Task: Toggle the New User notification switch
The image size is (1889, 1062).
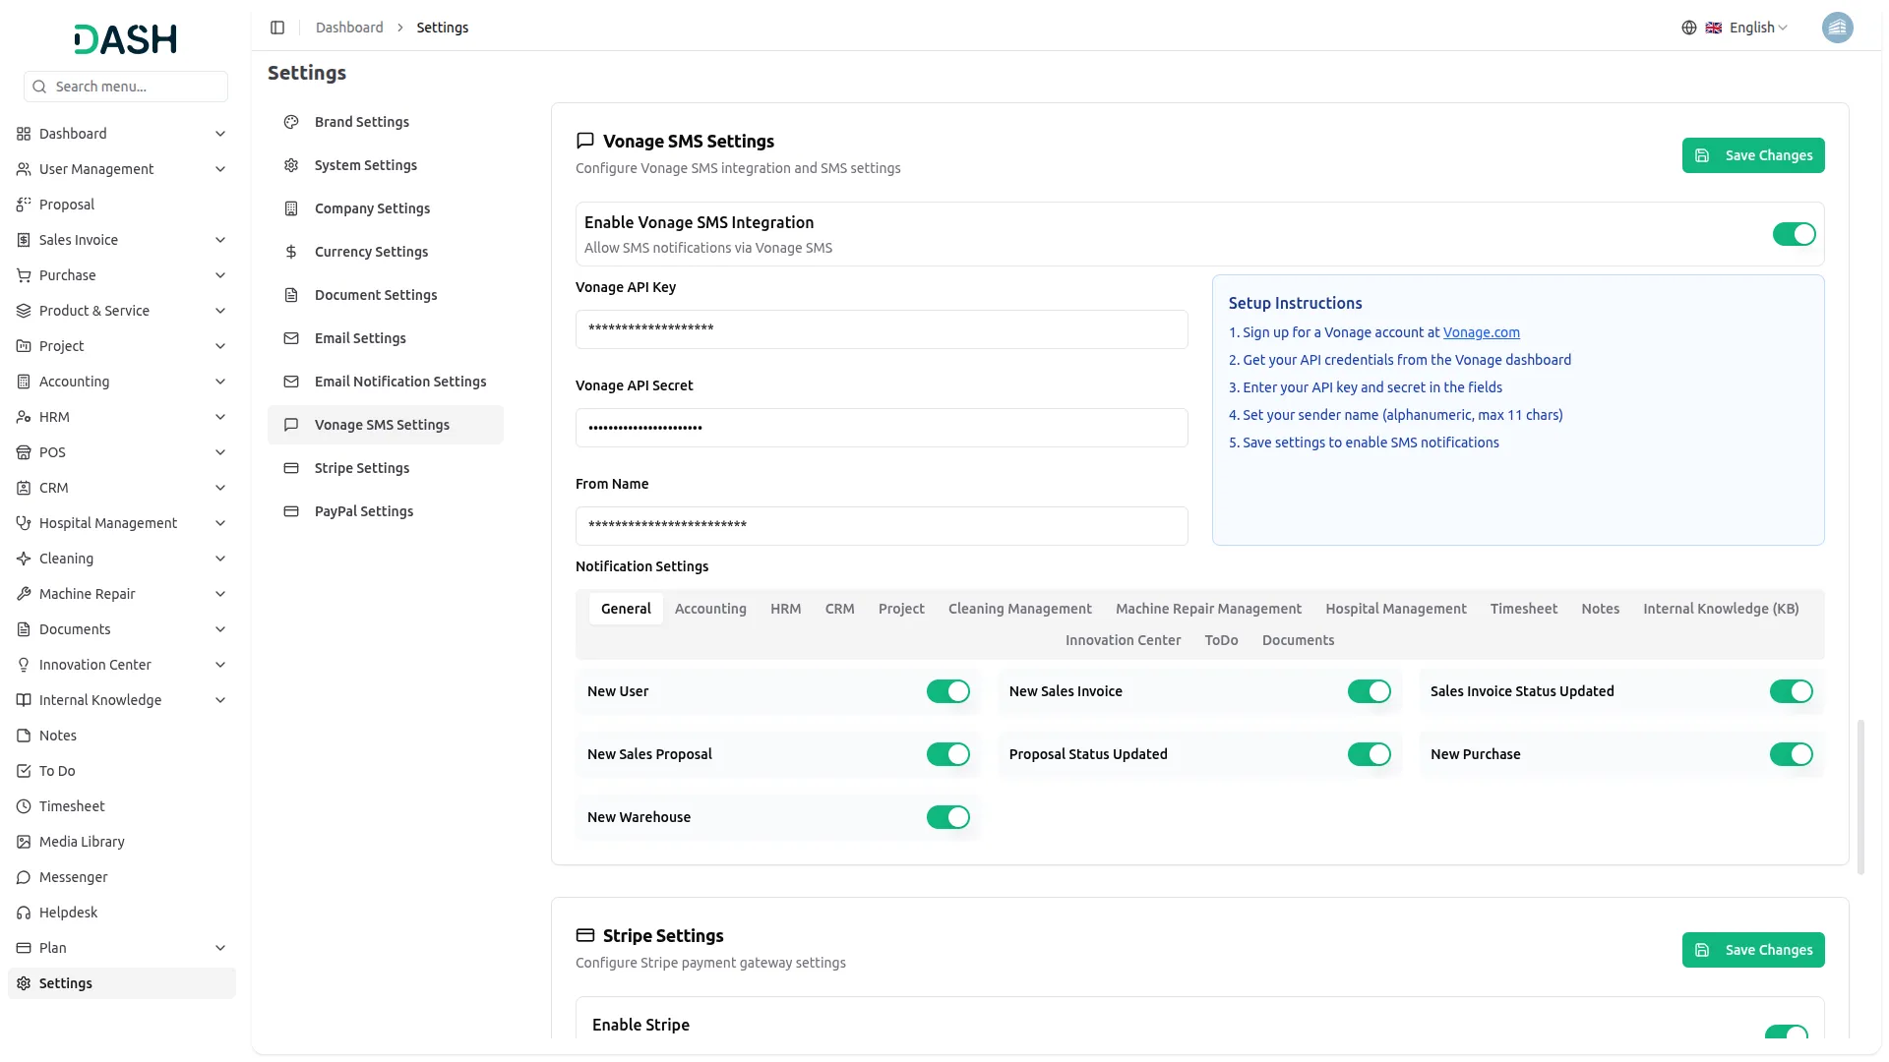Action: point(947,691)
